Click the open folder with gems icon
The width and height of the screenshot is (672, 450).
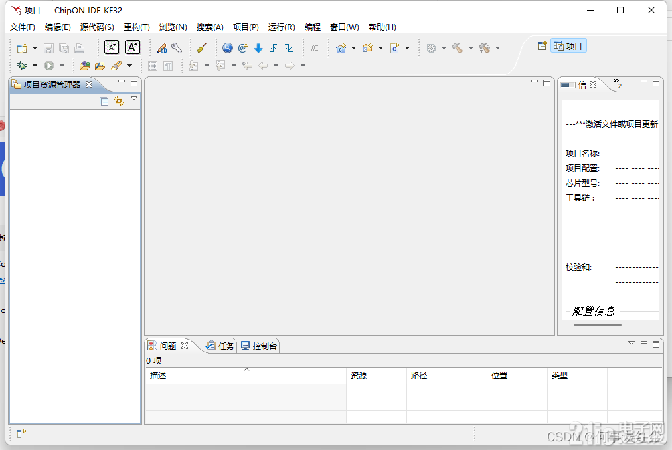85,66
